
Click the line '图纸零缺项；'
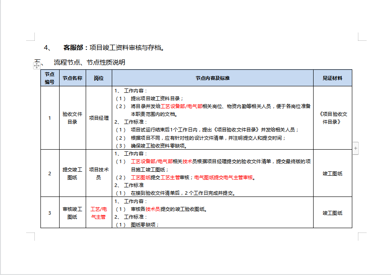click(145, 225)
